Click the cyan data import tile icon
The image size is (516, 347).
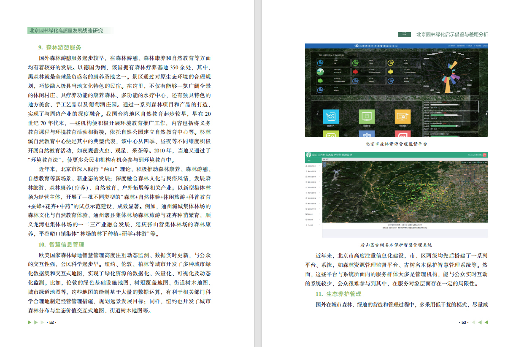point(330,116)
